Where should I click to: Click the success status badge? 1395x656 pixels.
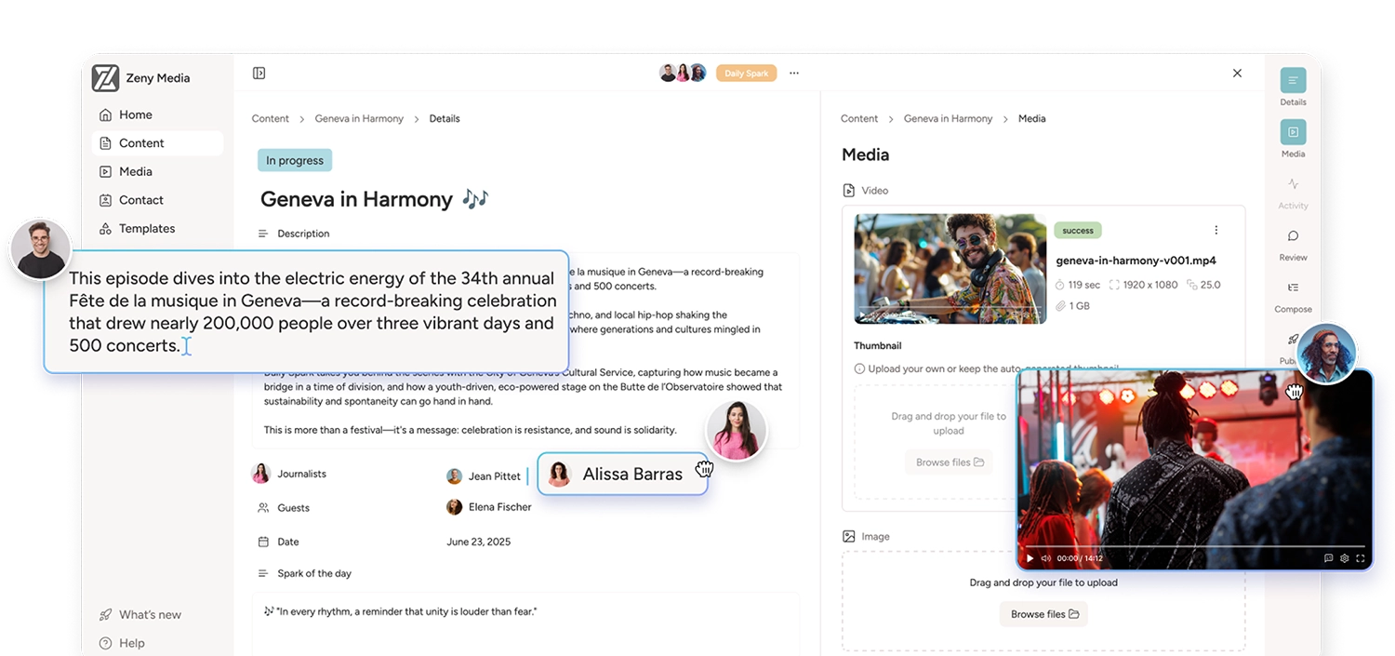1078,230
